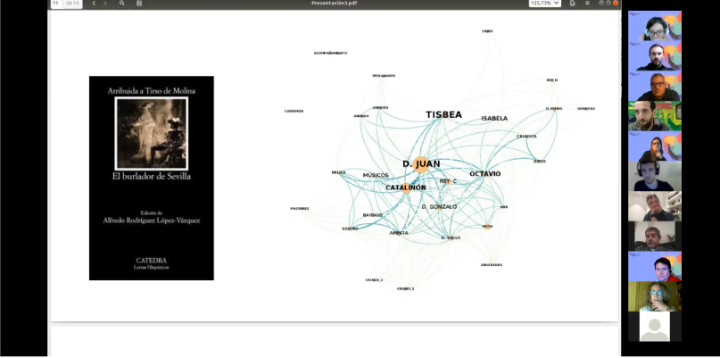
Task: Select the OCTAVIO node in graph
Action: [x=484, y=173]
